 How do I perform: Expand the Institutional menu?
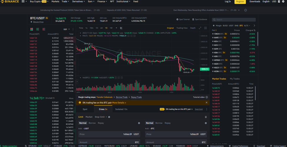point(123,1)
